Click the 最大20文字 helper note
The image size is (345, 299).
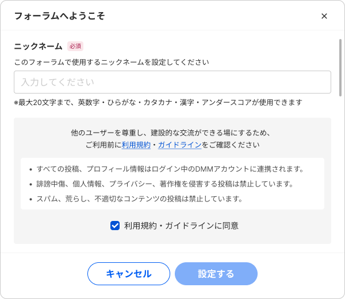pos(158,102)
